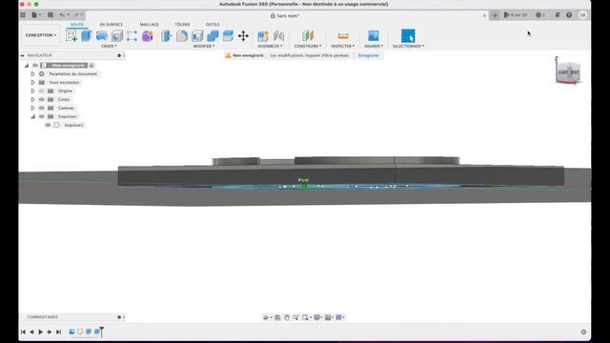Add a new design tab with plus
Image resolution: width=610 pixels, height=343 pixels.
(495, 15)
